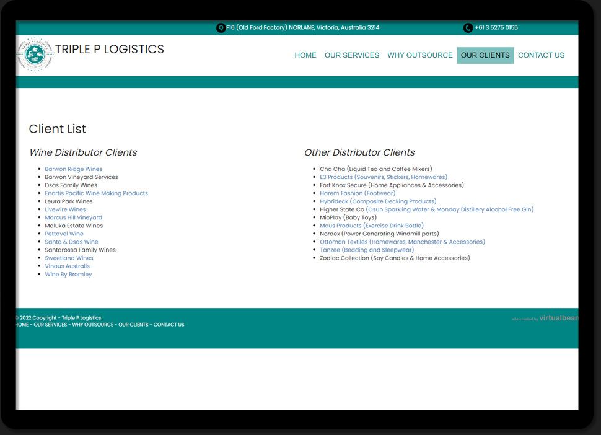
Task: Click the Triple P Logistics round logo
Action: pos(35,55)
